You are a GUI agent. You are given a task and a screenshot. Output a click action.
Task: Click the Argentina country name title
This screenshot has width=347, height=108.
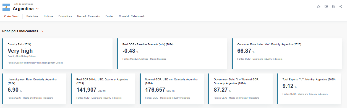point(23,9)
